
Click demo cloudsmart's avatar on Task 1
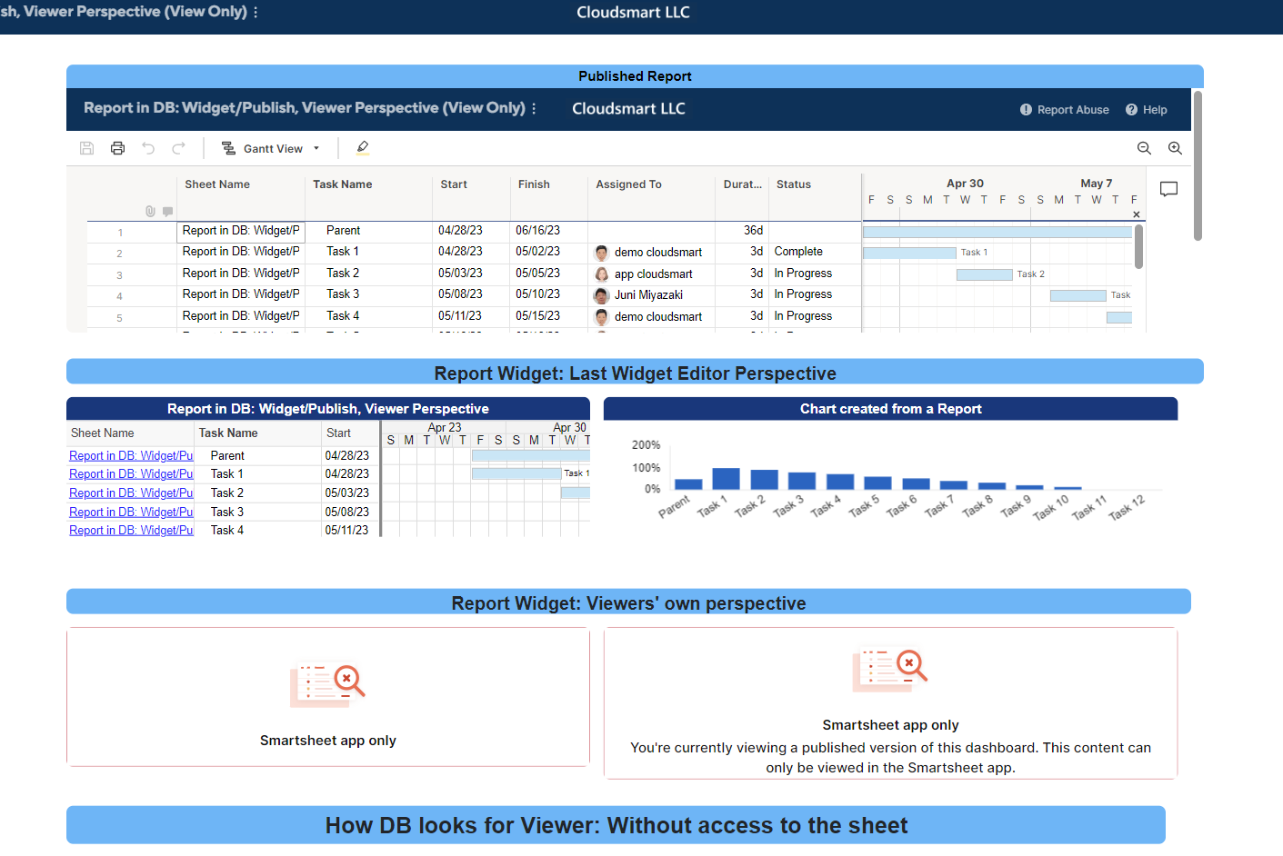600,252
